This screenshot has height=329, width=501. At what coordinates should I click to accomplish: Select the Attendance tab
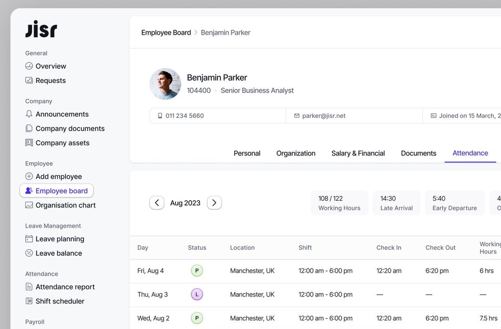(x=470, y=153)
